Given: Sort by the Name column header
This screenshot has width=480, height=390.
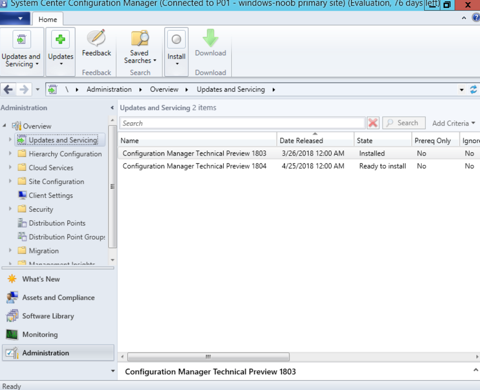Looking at the screenshot, I should click(198, 140).
